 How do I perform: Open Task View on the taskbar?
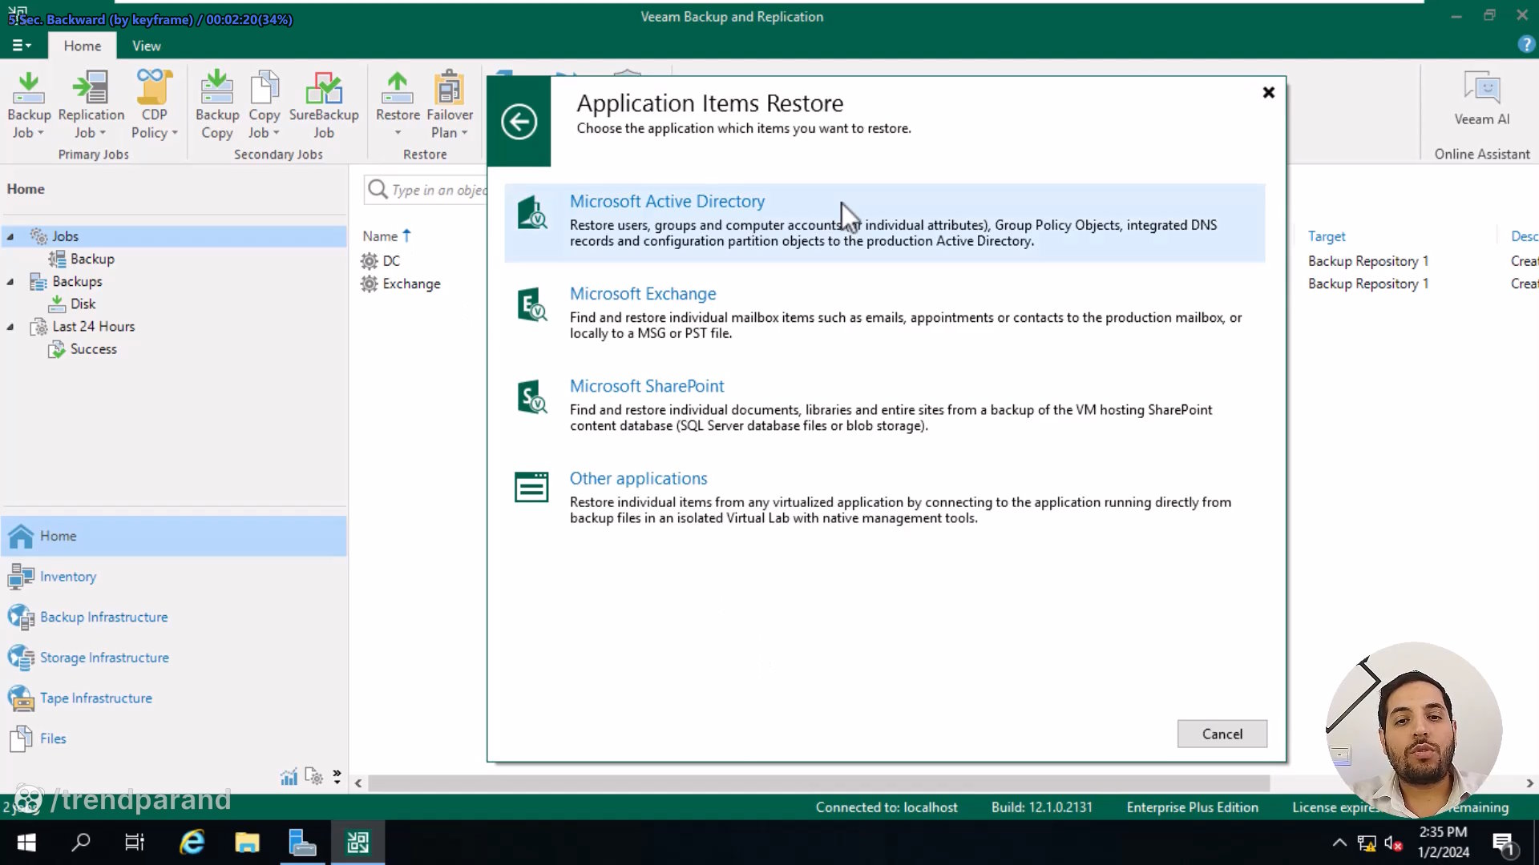(x=135, y=843)
